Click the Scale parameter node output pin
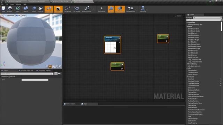Viewport: 223px width, 125px height. 122,69
